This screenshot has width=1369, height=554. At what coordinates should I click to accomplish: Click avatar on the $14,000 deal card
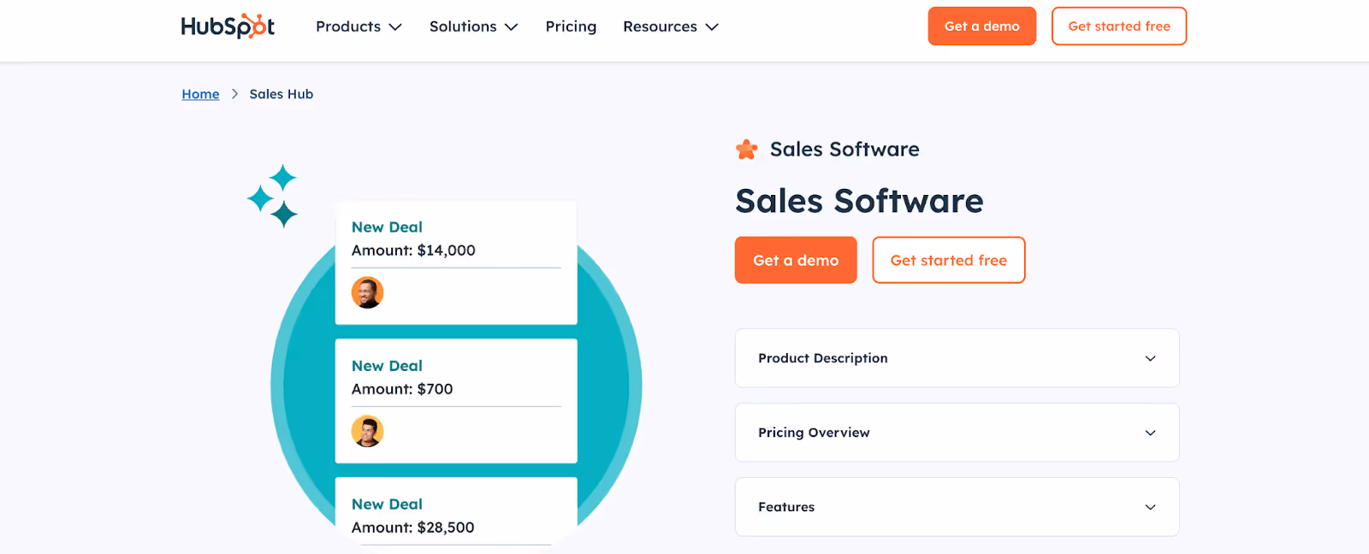[367, 293]
